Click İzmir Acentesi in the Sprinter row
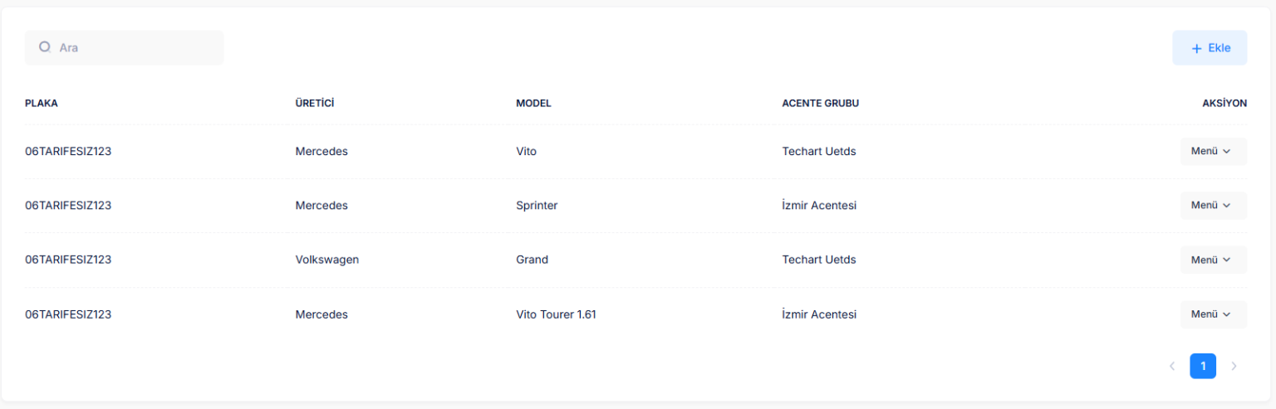Image resolution: width=1276 pixels, height=409 pixels. (818, 206)
